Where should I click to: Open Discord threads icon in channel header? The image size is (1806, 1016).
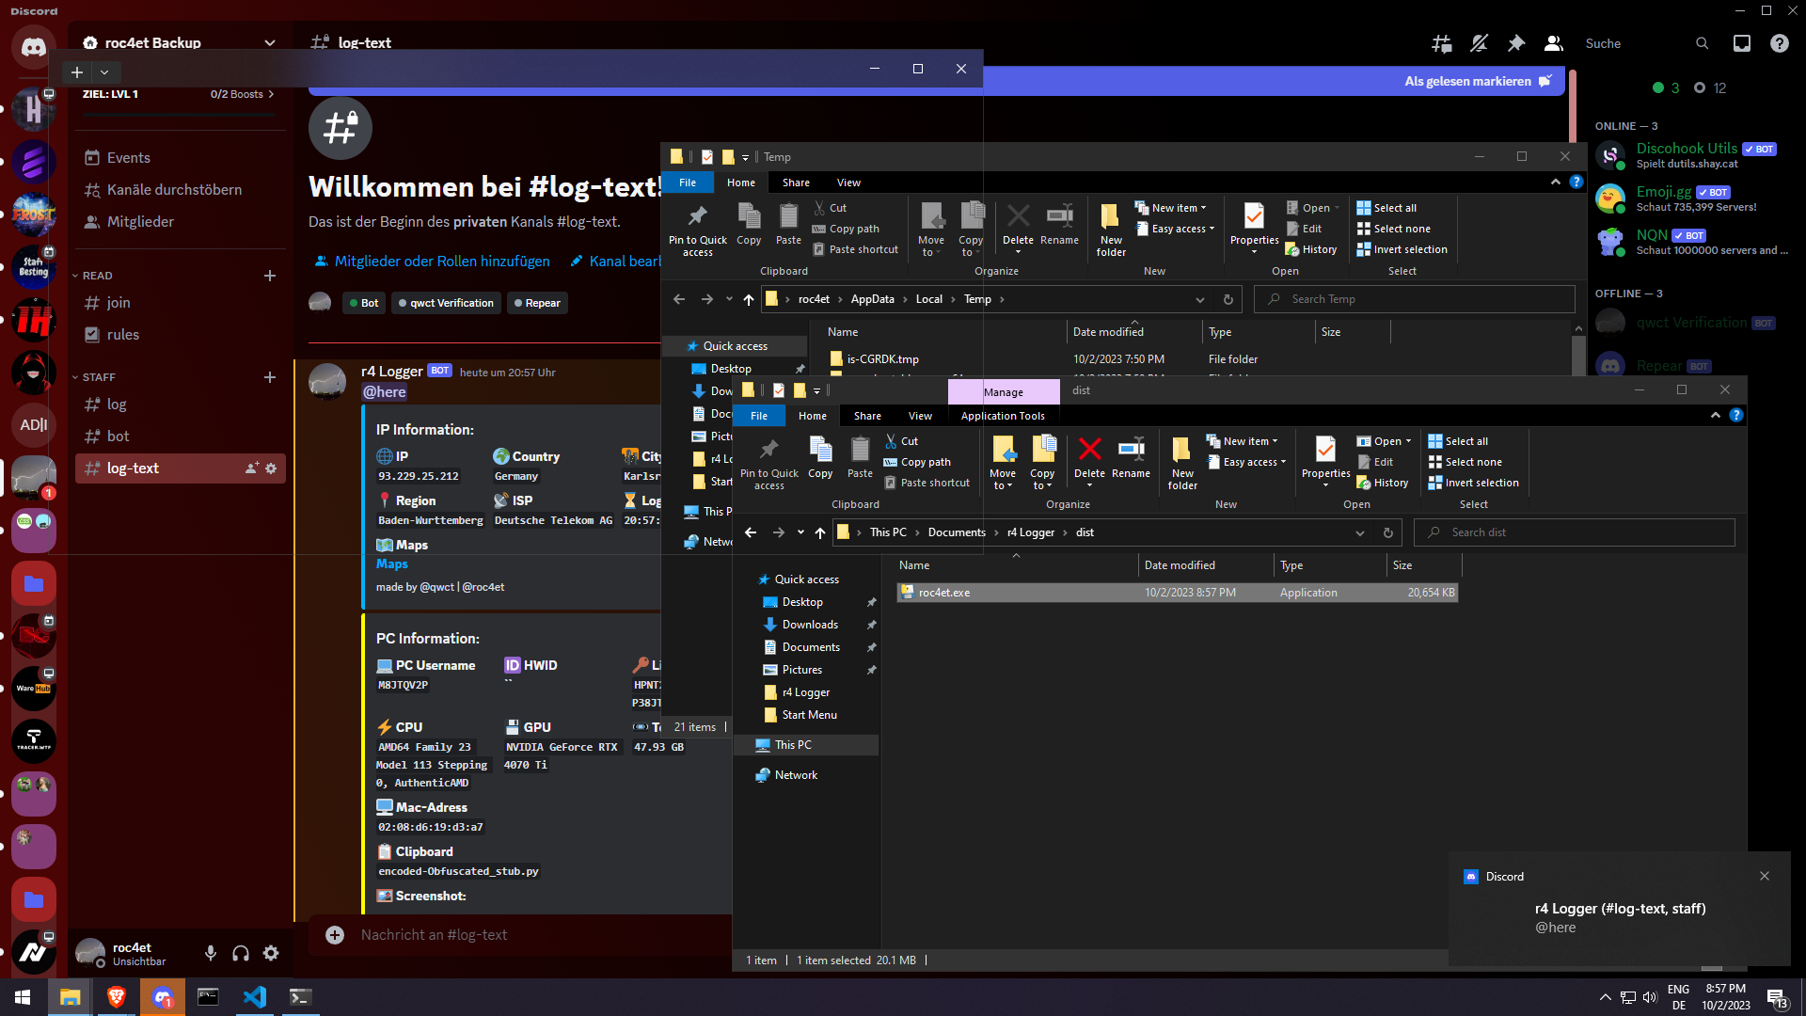tap(1441, 43)
